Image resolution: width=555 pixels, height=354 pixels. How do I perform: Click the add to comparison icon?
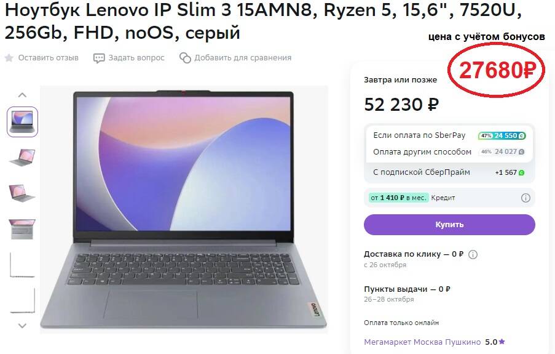[185, 58]
